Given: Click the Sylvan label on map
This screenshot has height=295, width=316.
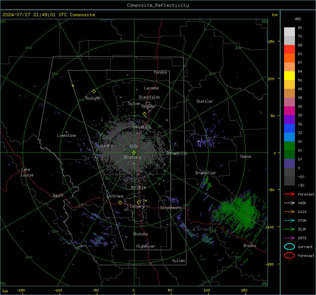Looking at the screenshot, I should (x=134, y=103).
